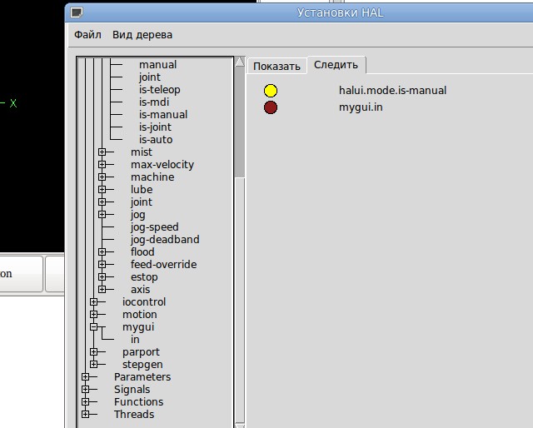Expand the Signals tree node

85,390
